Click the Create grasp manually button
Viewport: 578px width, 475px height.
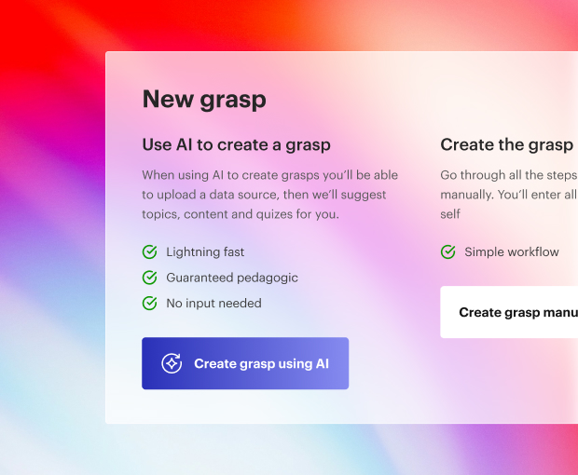point(509,312)
